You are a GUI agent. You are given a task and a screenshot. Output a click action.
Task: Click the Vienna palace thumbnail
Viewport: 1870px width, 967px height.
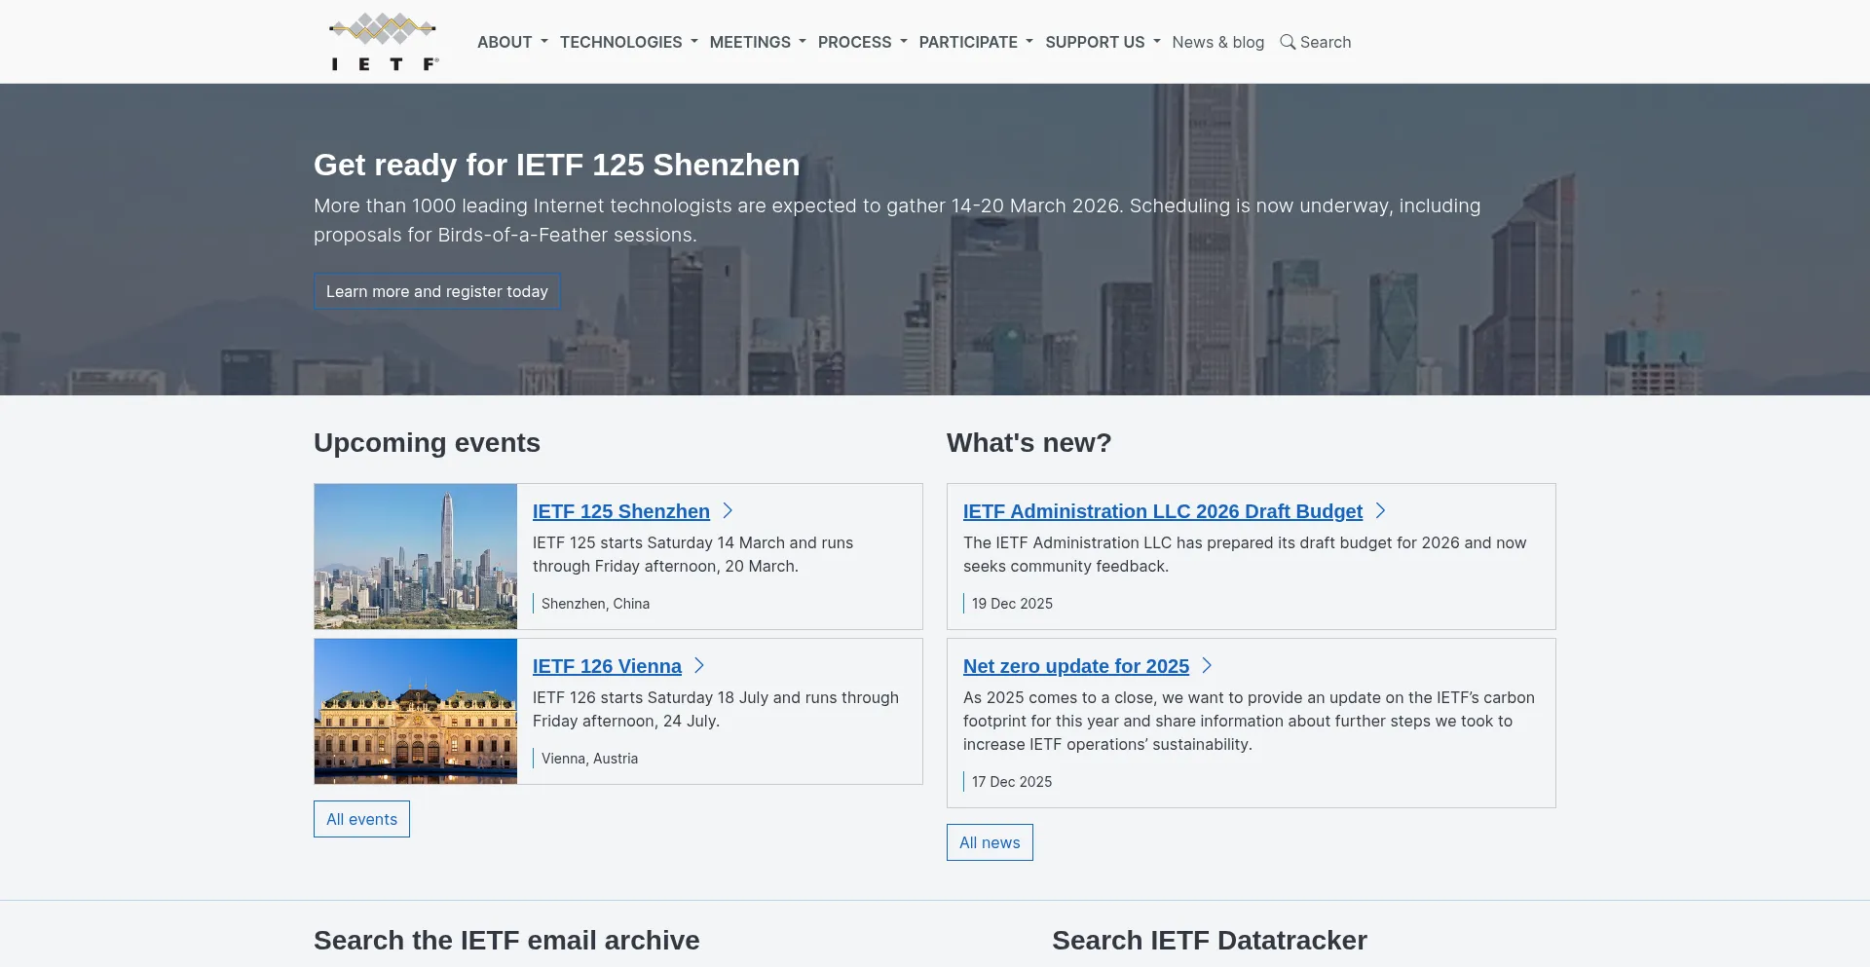tap(415, 711)
